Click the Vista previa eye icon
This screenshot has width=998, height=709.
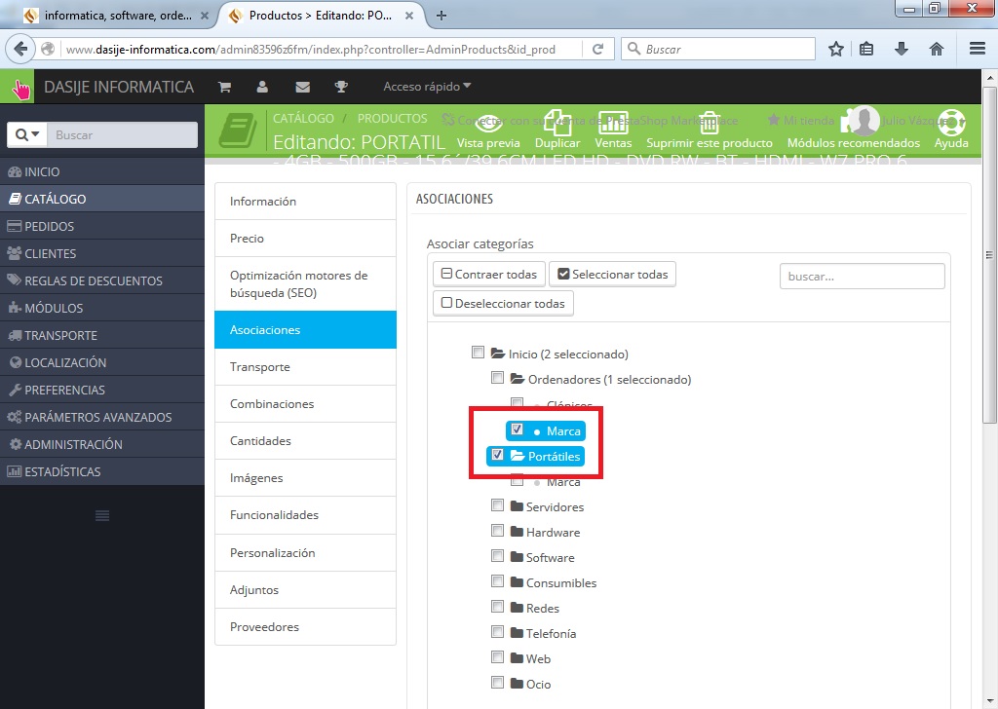(x=488, y=122)
